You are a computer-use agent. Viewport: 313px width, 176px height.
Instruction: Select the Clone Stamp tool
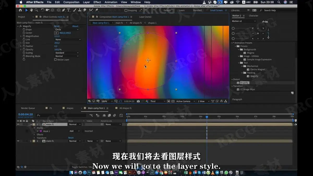(x=80, y=10)
